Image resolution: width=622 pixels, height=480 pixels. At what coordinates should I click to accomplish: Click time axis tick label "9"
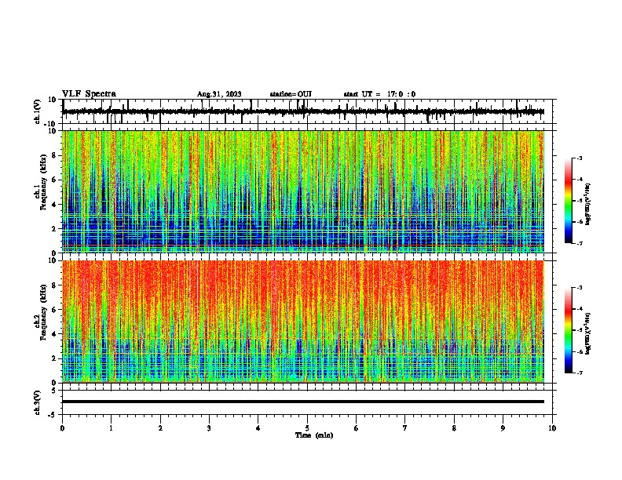click(x=503, y=428)
